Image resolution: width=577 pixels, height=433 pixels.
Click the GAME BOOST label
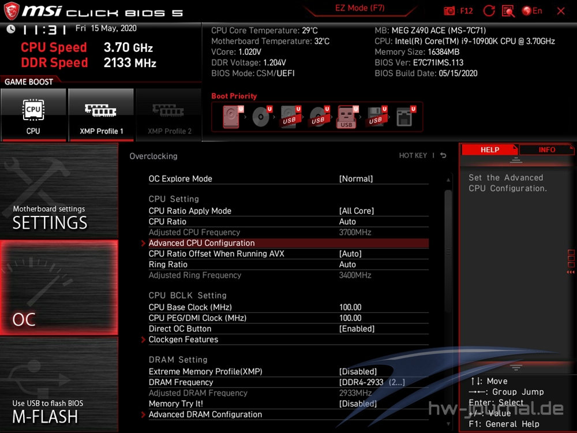tap(29, 82)
